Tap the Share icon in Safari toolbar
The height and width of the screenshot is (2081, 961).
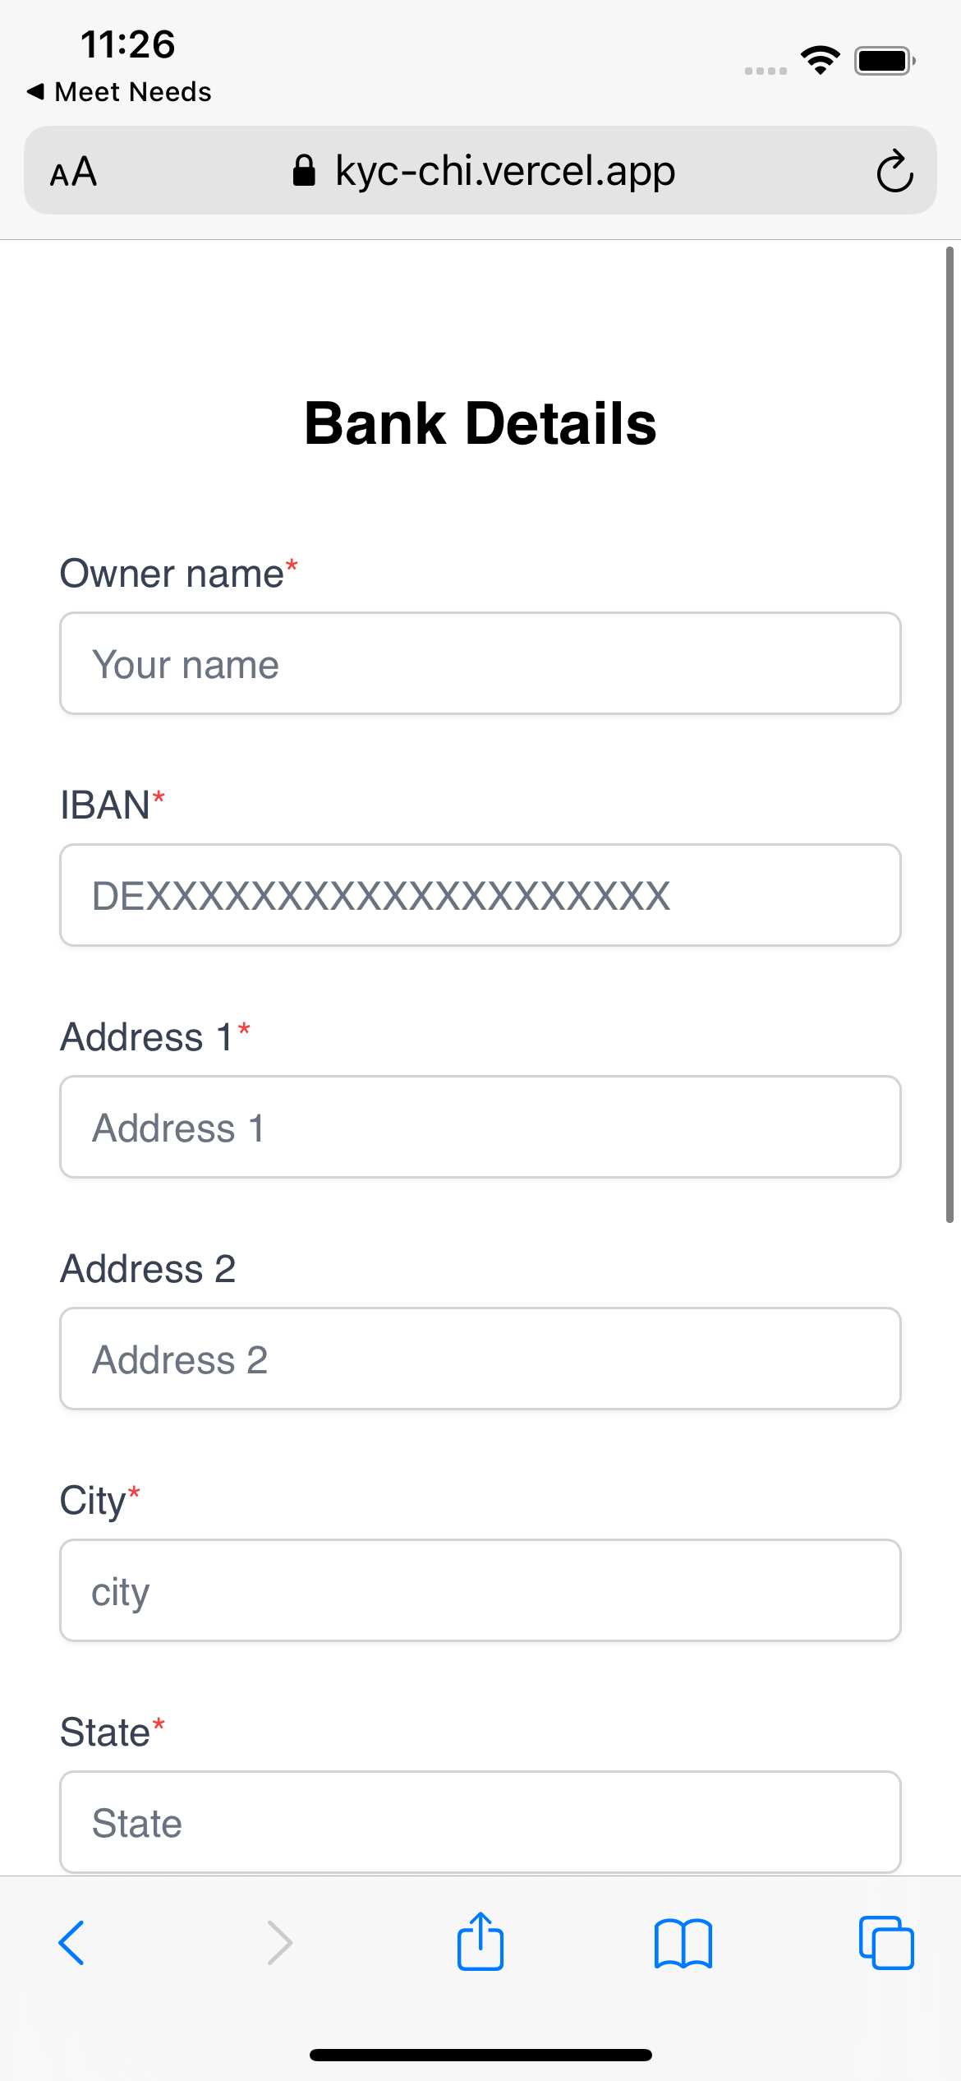click(480, 1944)
